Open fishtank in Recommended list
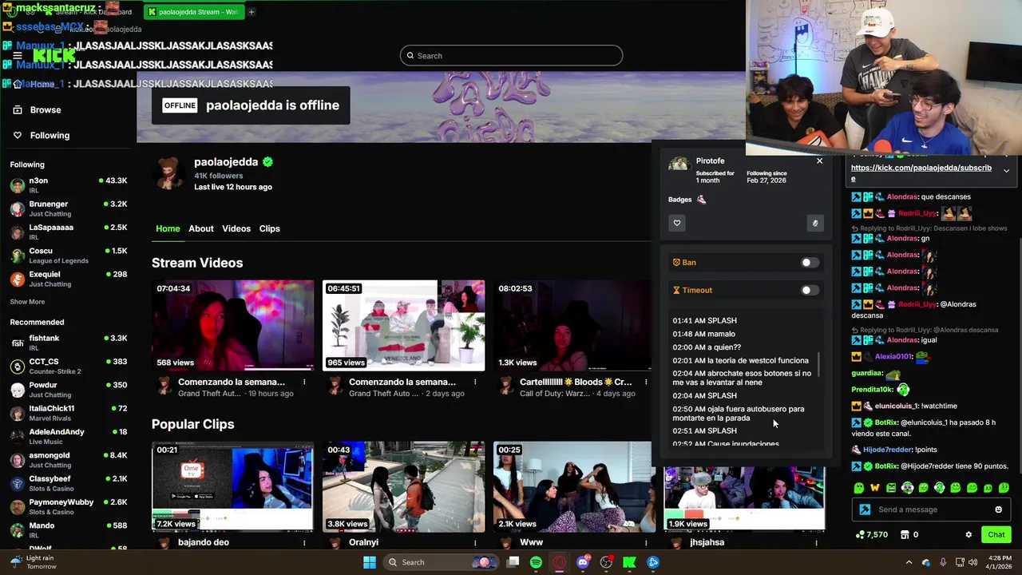The width and height of the screenshot is (1022, 575). [69, 343]
